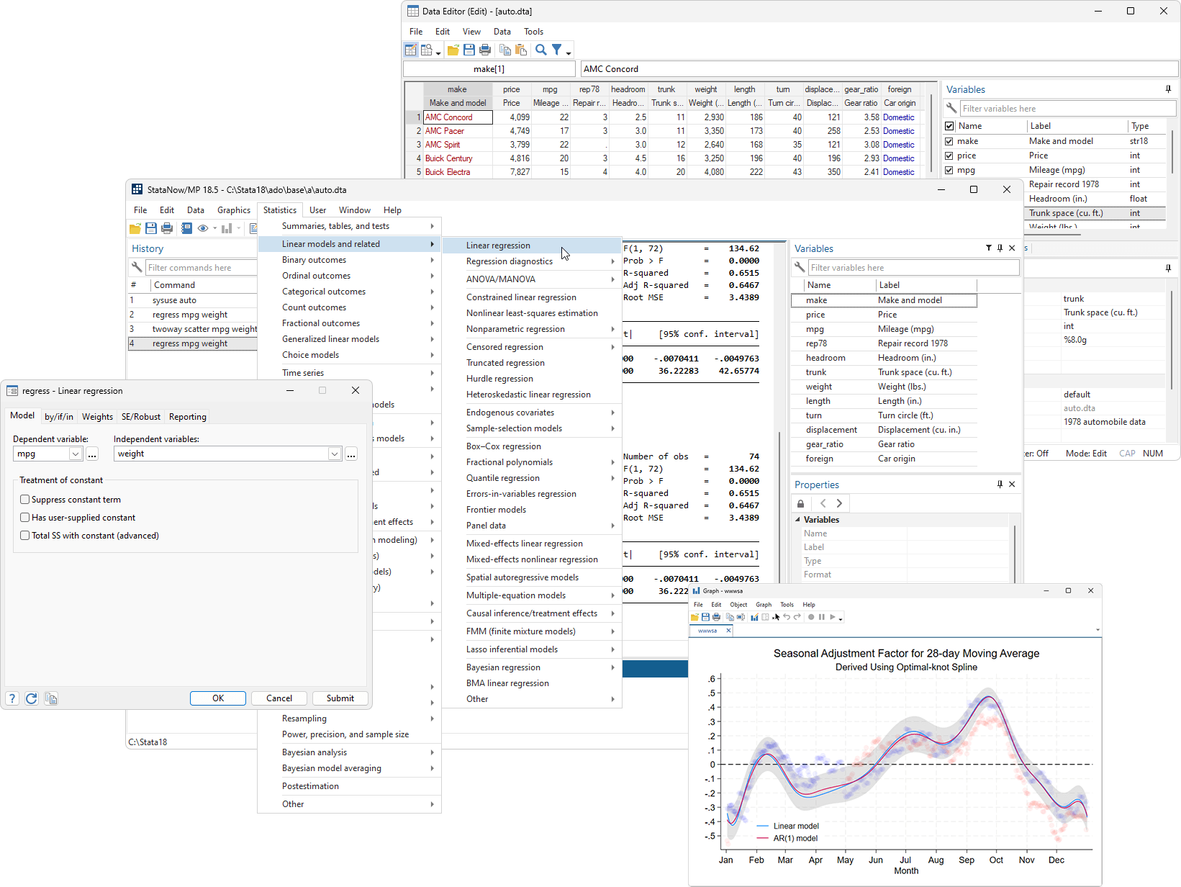Click next arrow in Properties panel

point(839,503)
